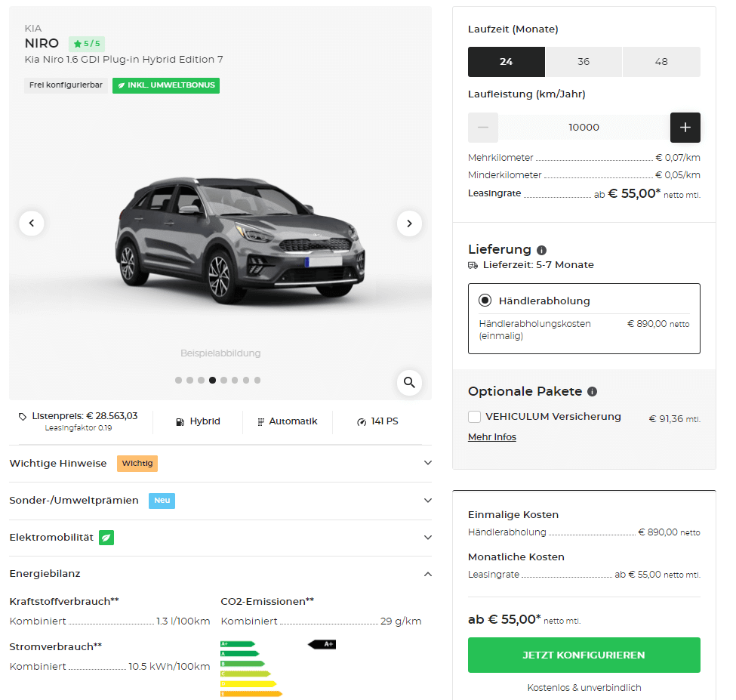
Task: Click the energy efficiency label chart
Action: point(278,668)
